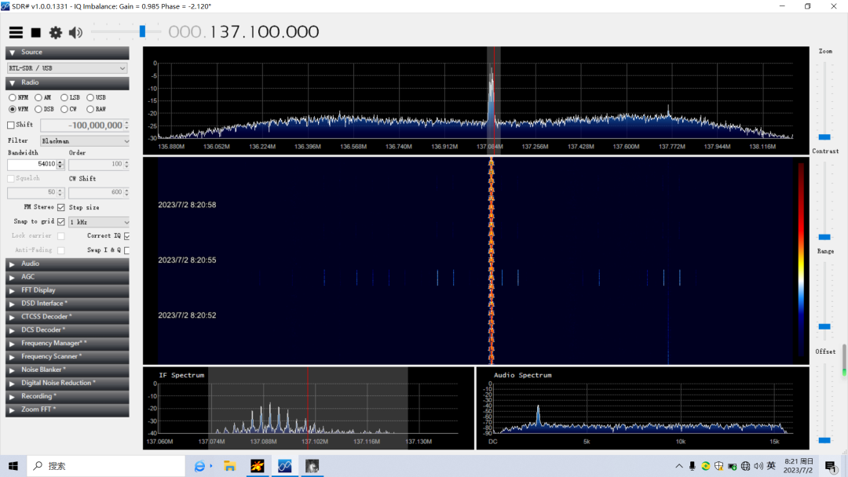Show hidden system tray icons
Screen dimensions: 848x477
(678, 466)
